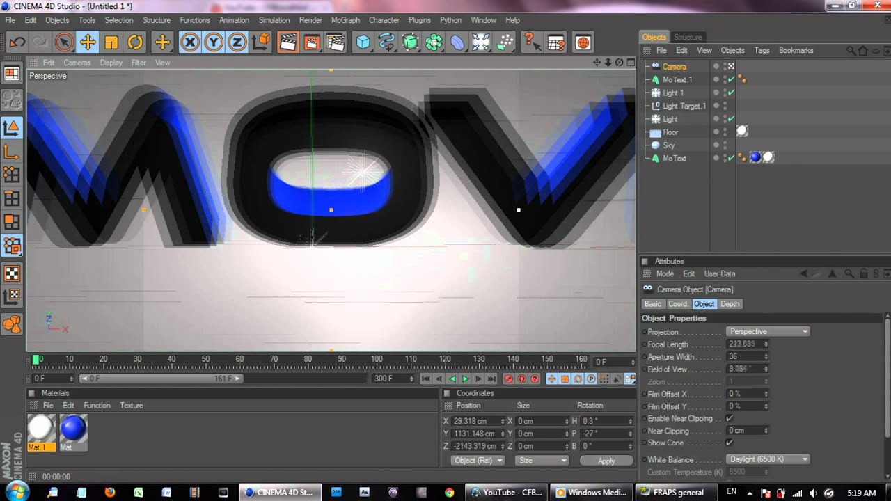Toggle Z-axis lock in the toolbar
This screenshot has height=501, width=891.
[237, 42]
